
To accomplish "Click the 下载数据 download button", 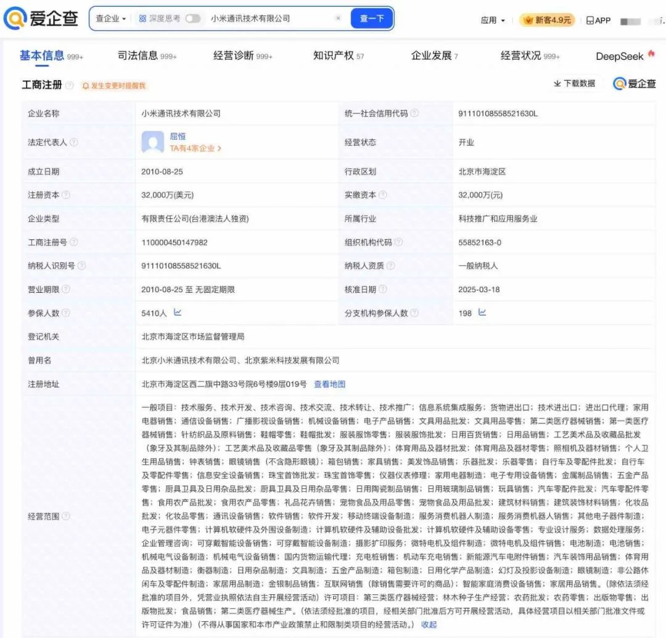I will coord(574,84).
